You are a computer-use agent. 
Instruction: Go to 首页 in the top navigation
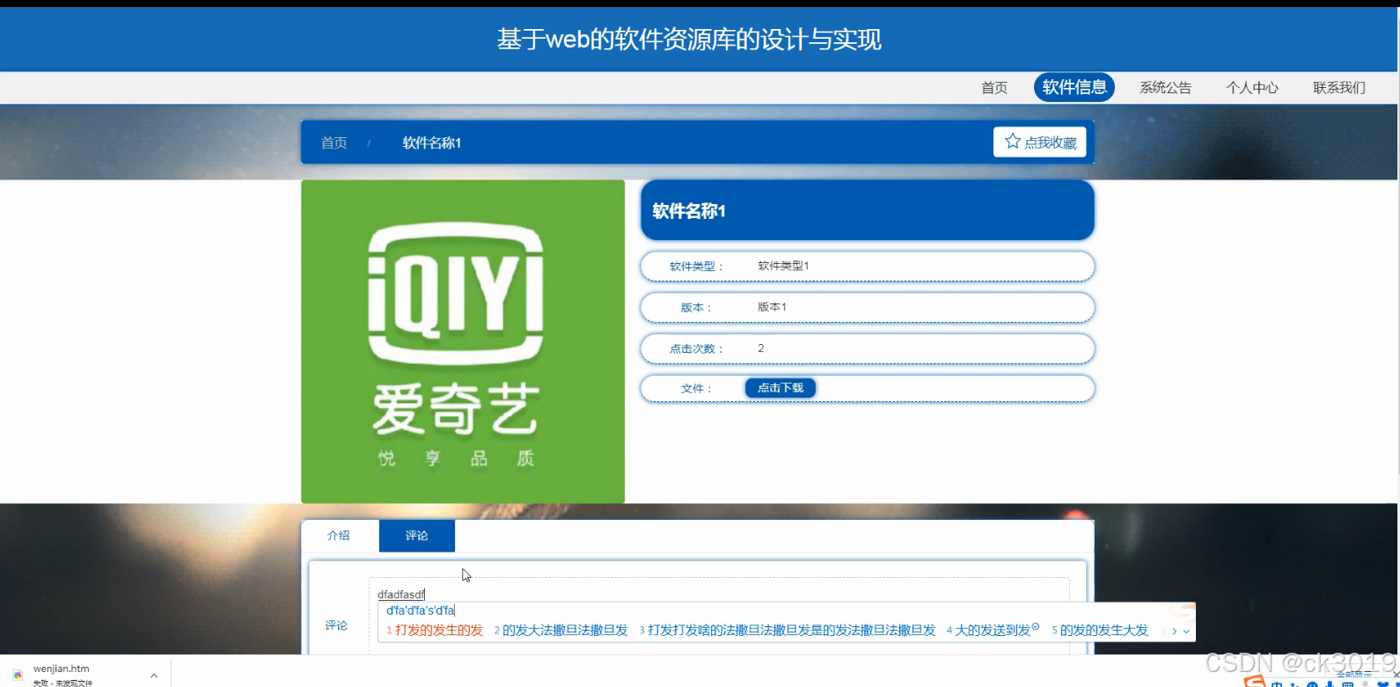994,88
